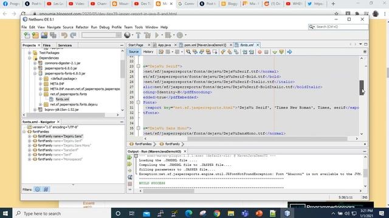Click the Last Edit icon in editor toolbar

(x=161, y=52)
